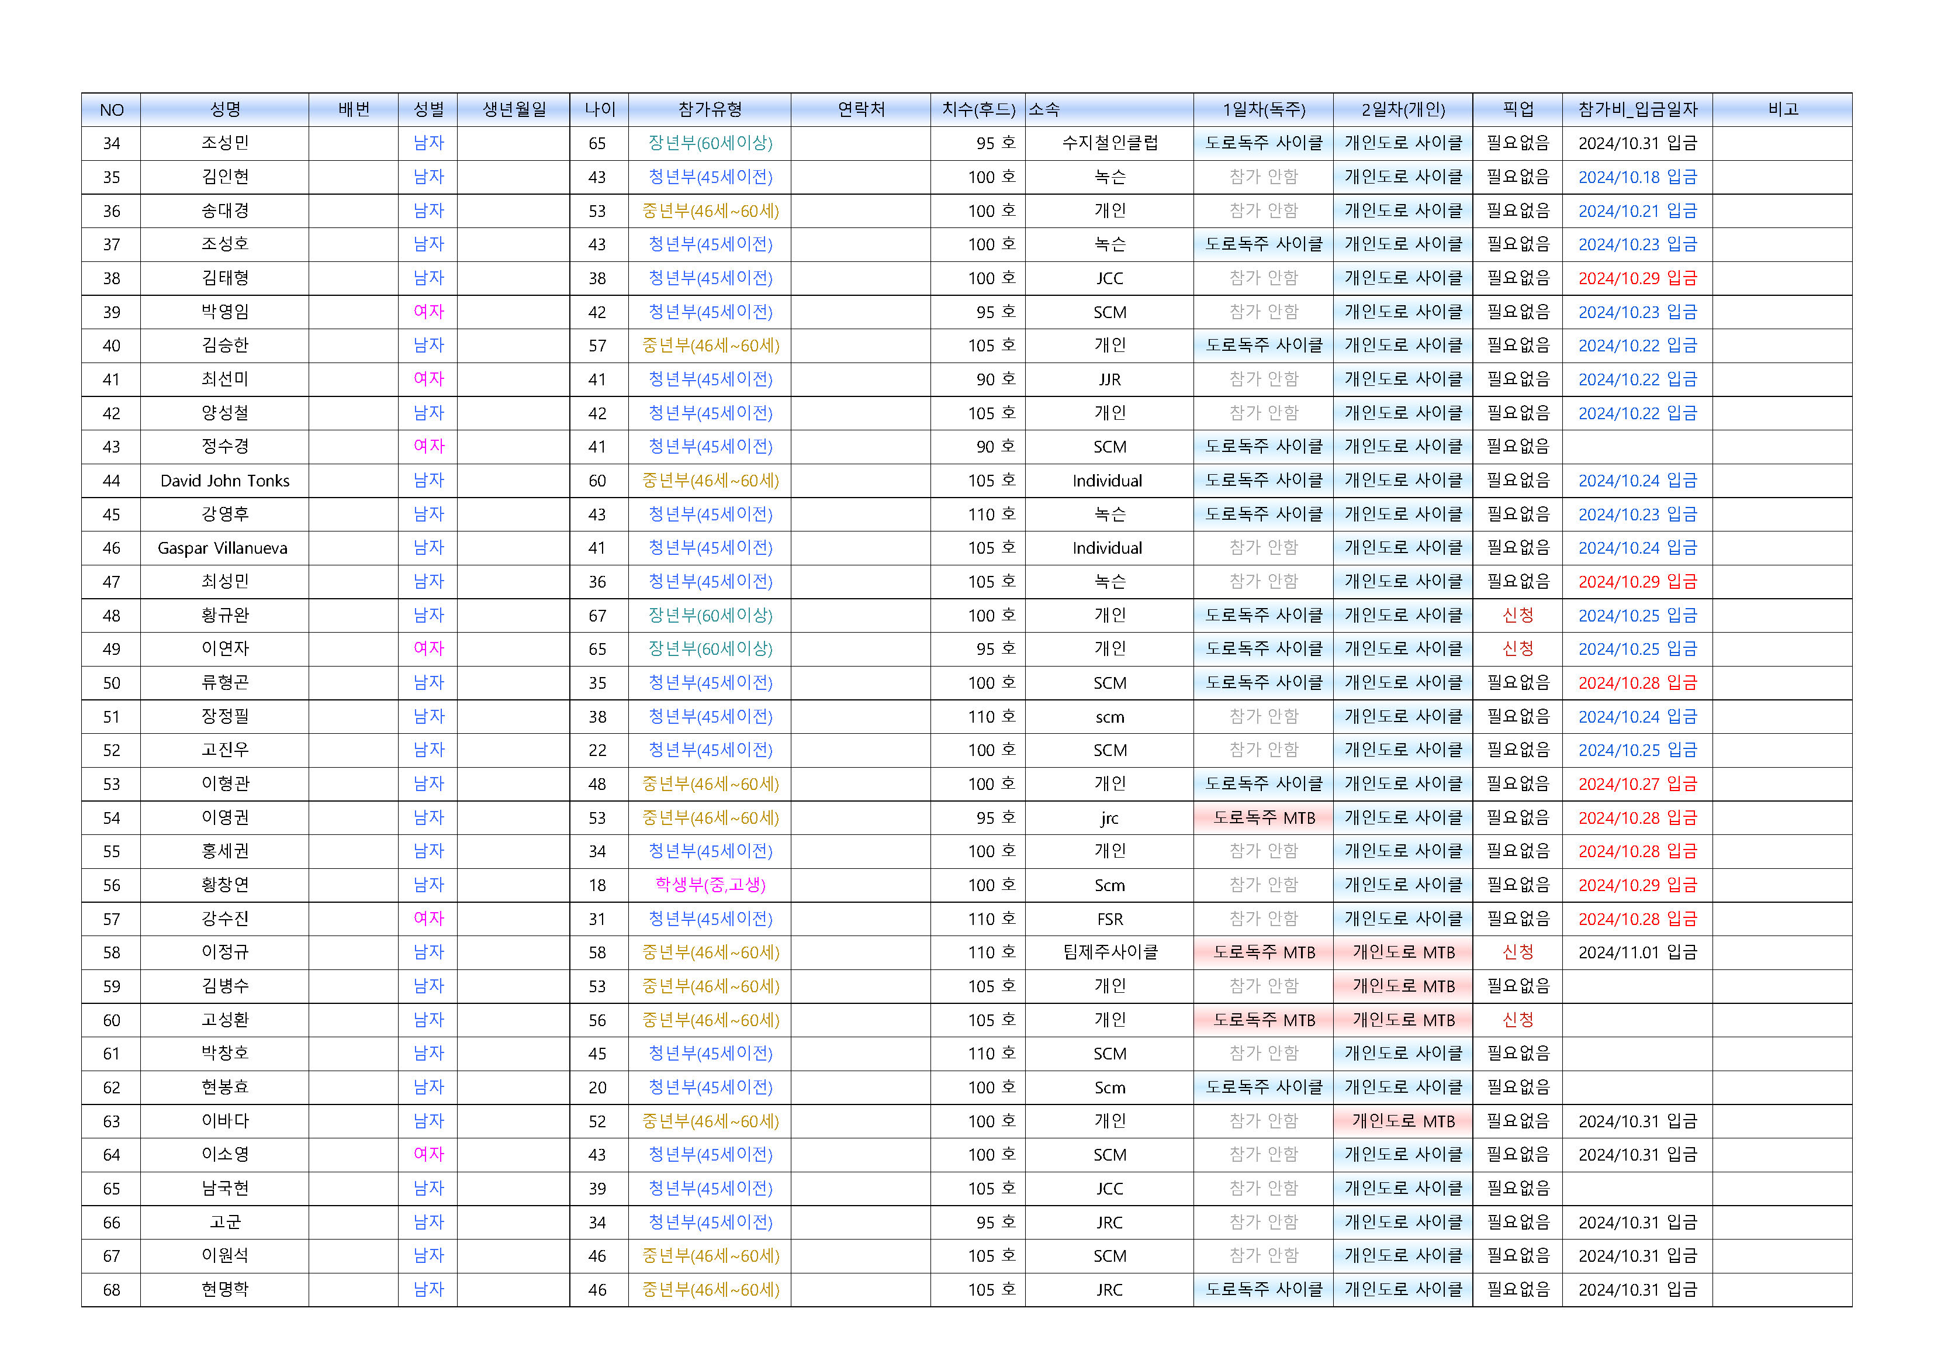Click name cell 고군
This screenshot has height=1367, width=1934.
click(225, 1222)
